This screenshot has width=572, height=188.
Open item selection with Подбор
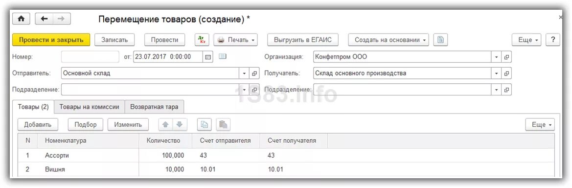click(85, 125)
